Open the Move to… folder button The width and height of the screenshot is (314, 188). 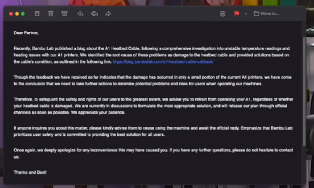tap(266, 13)
